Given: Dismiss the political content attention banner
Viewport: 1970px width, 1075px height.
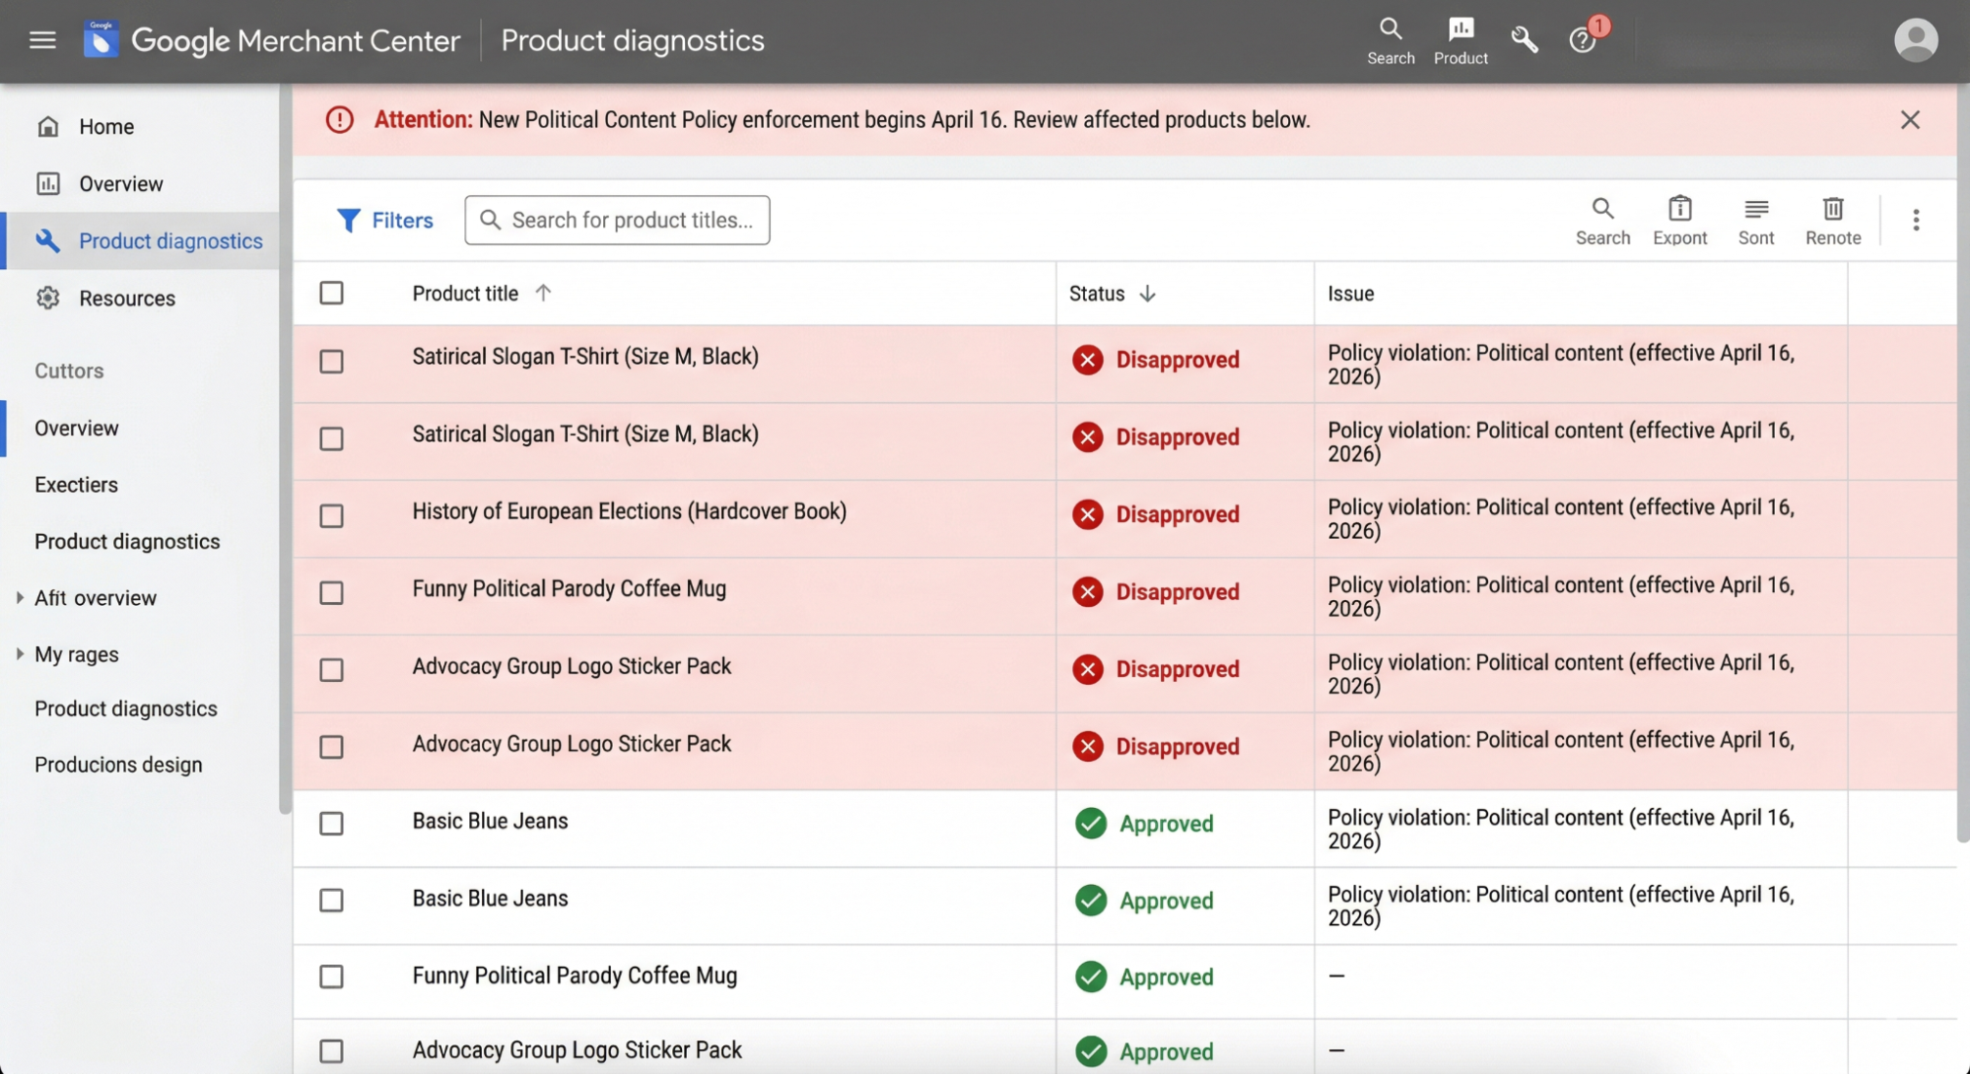Looking at the screenshot, I should (x=1909, y=119).
